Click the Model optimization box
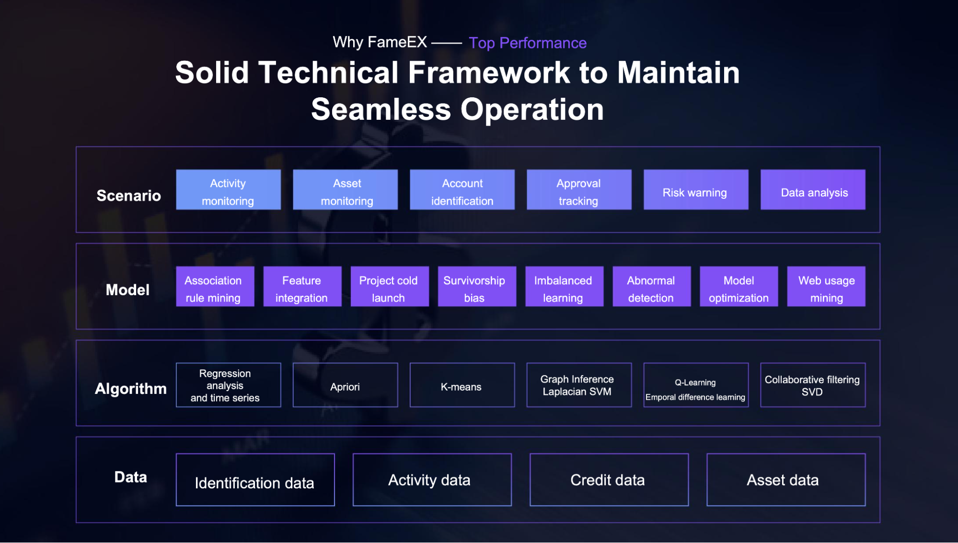This screenshot has height=543, width=958. pyautogui.click(x=739, y=287)
